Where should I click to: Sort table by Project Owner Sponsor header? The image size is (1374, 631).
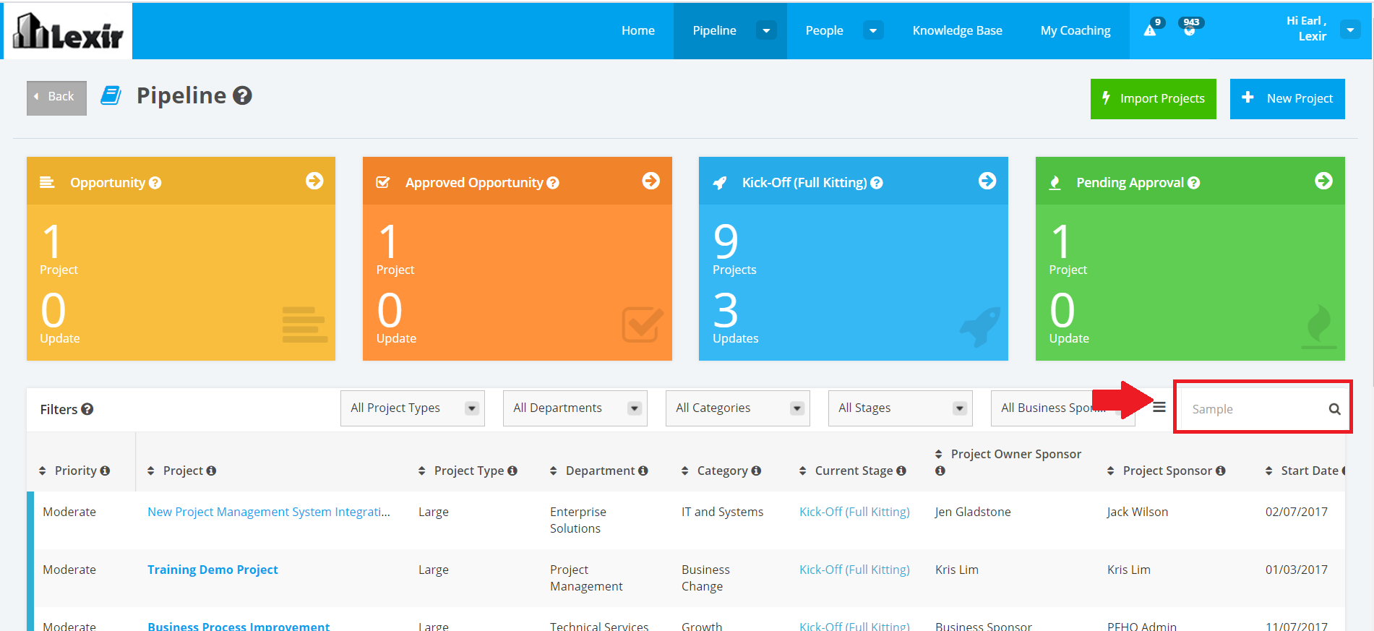(1016, 454)
